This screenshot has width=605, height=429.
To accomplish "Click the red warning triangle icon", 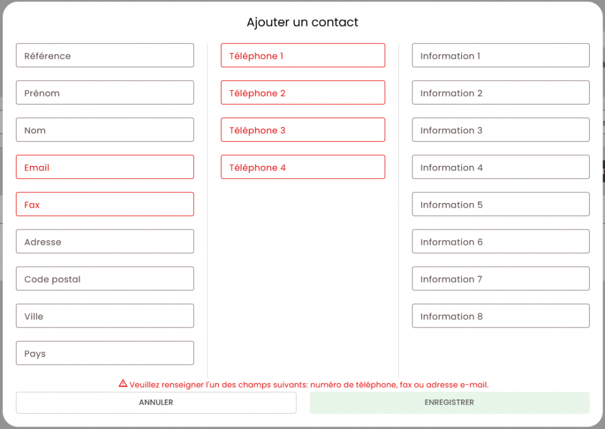I will coord(123,384).
